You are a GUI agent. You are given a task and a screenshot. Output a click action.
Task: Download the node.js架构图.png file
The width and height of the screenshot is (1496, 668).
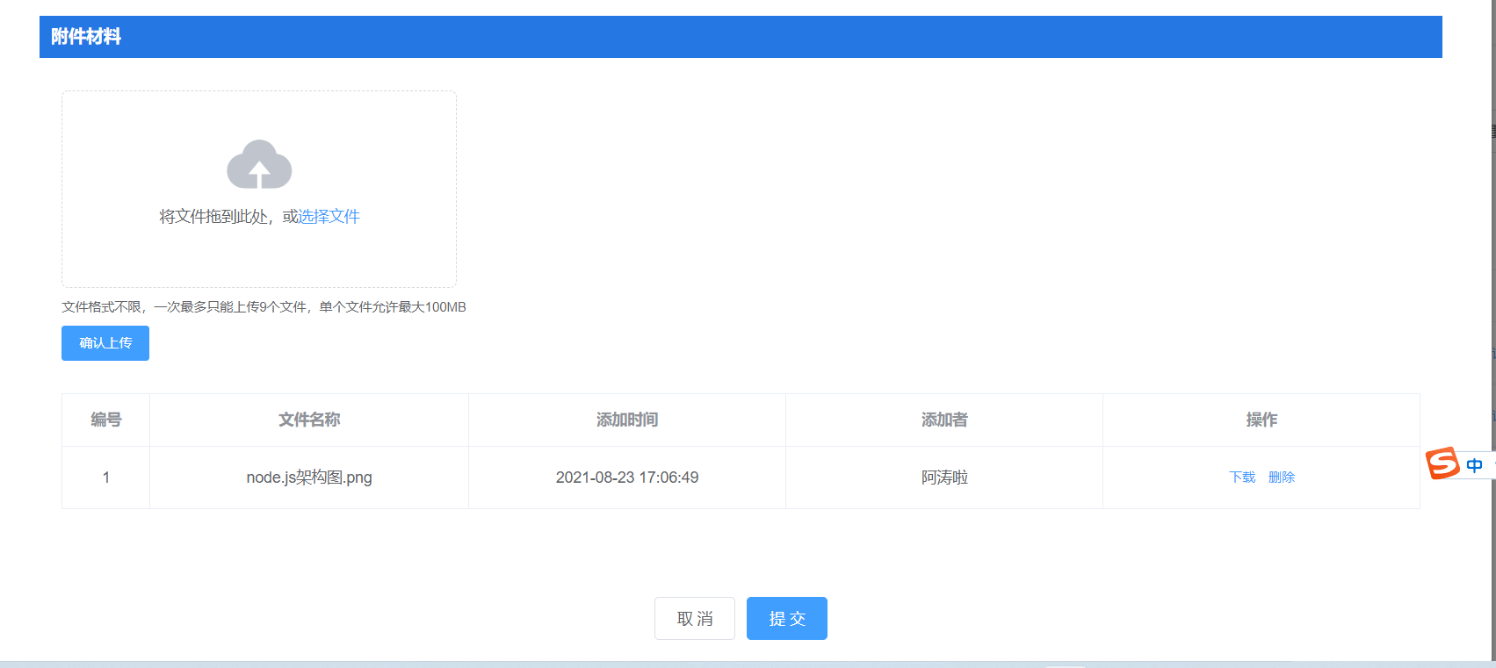[x=1242, y=478]
